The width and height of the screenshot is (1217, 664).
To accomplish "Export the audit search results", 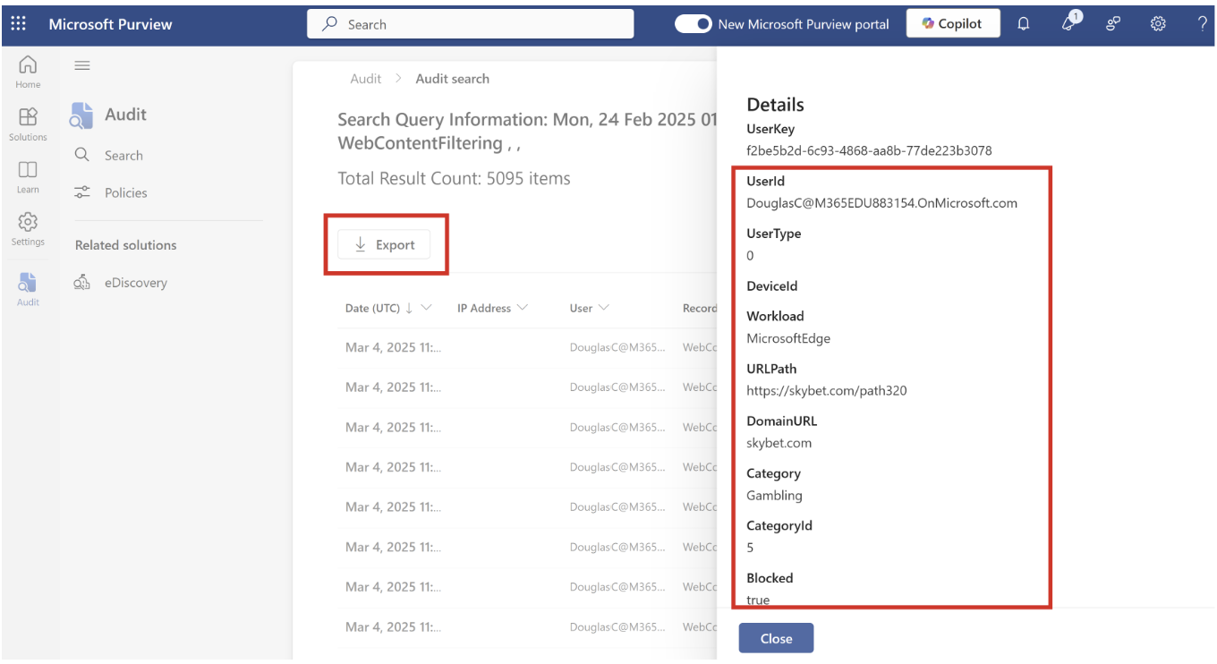I will tap(384, 243).
